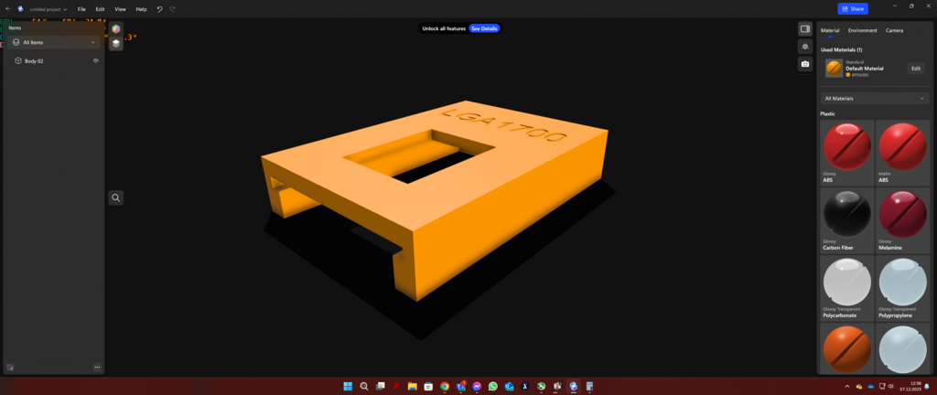Switch to the Camera tab
The image size is (937, 395).
(x=895, y=30)
